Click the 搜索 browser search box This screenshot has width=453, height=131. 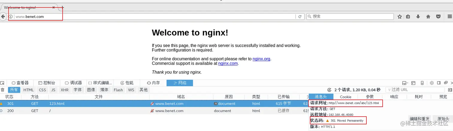click(x=350, y=17)
